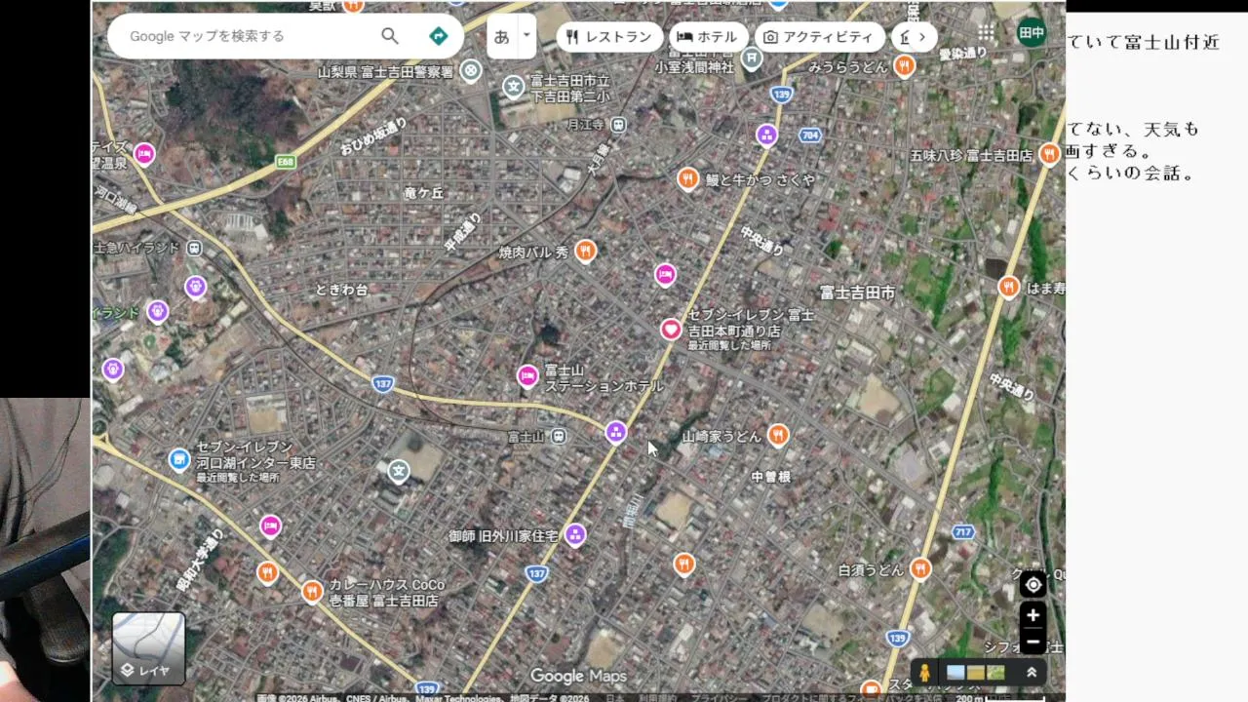Image resolution: width=1248 pixels, height=702 pixels.
Task: Click the 山崎家うどん restaurant pin
Action: 778,435
